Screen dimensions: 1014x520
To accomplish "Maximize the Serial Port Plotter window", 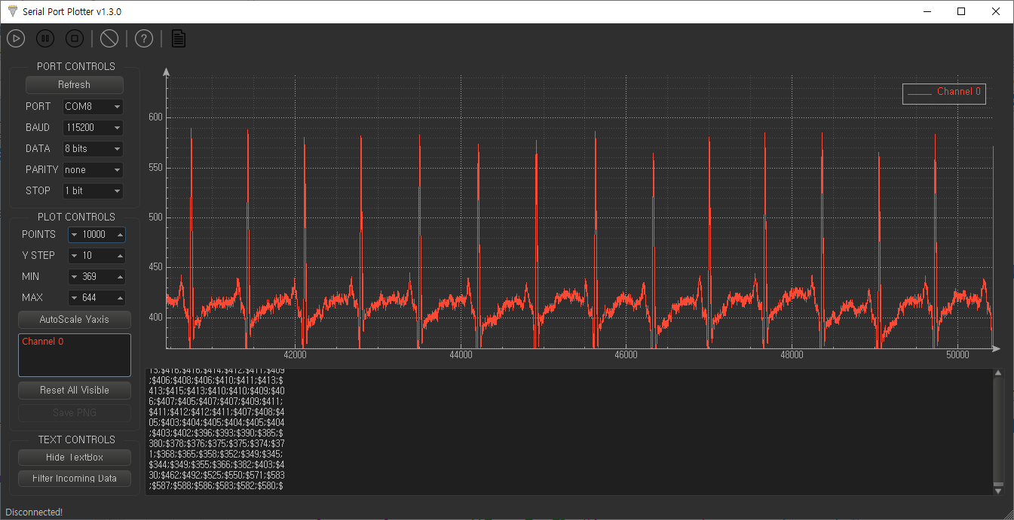I will coord(961,11).
